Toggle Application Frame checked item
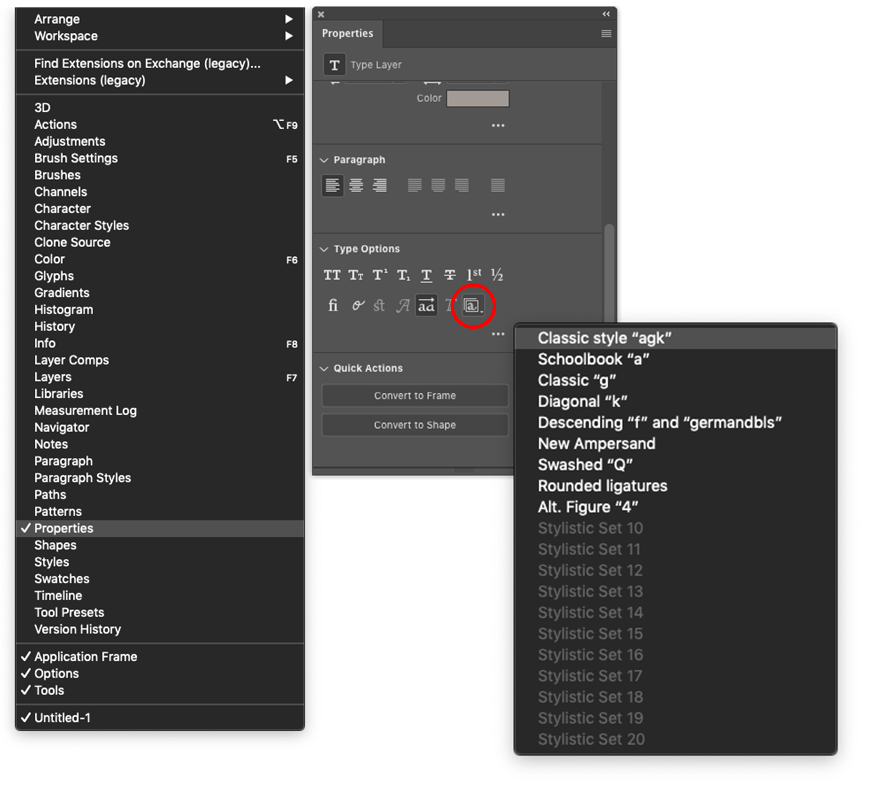Screen dimensions: 890x799 coord(86,657)
